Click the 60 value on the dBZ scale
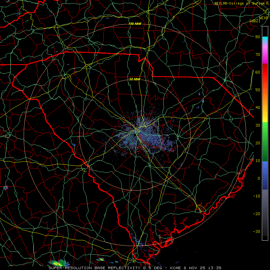Screen dimensions: 270x270 click(258, 72)
